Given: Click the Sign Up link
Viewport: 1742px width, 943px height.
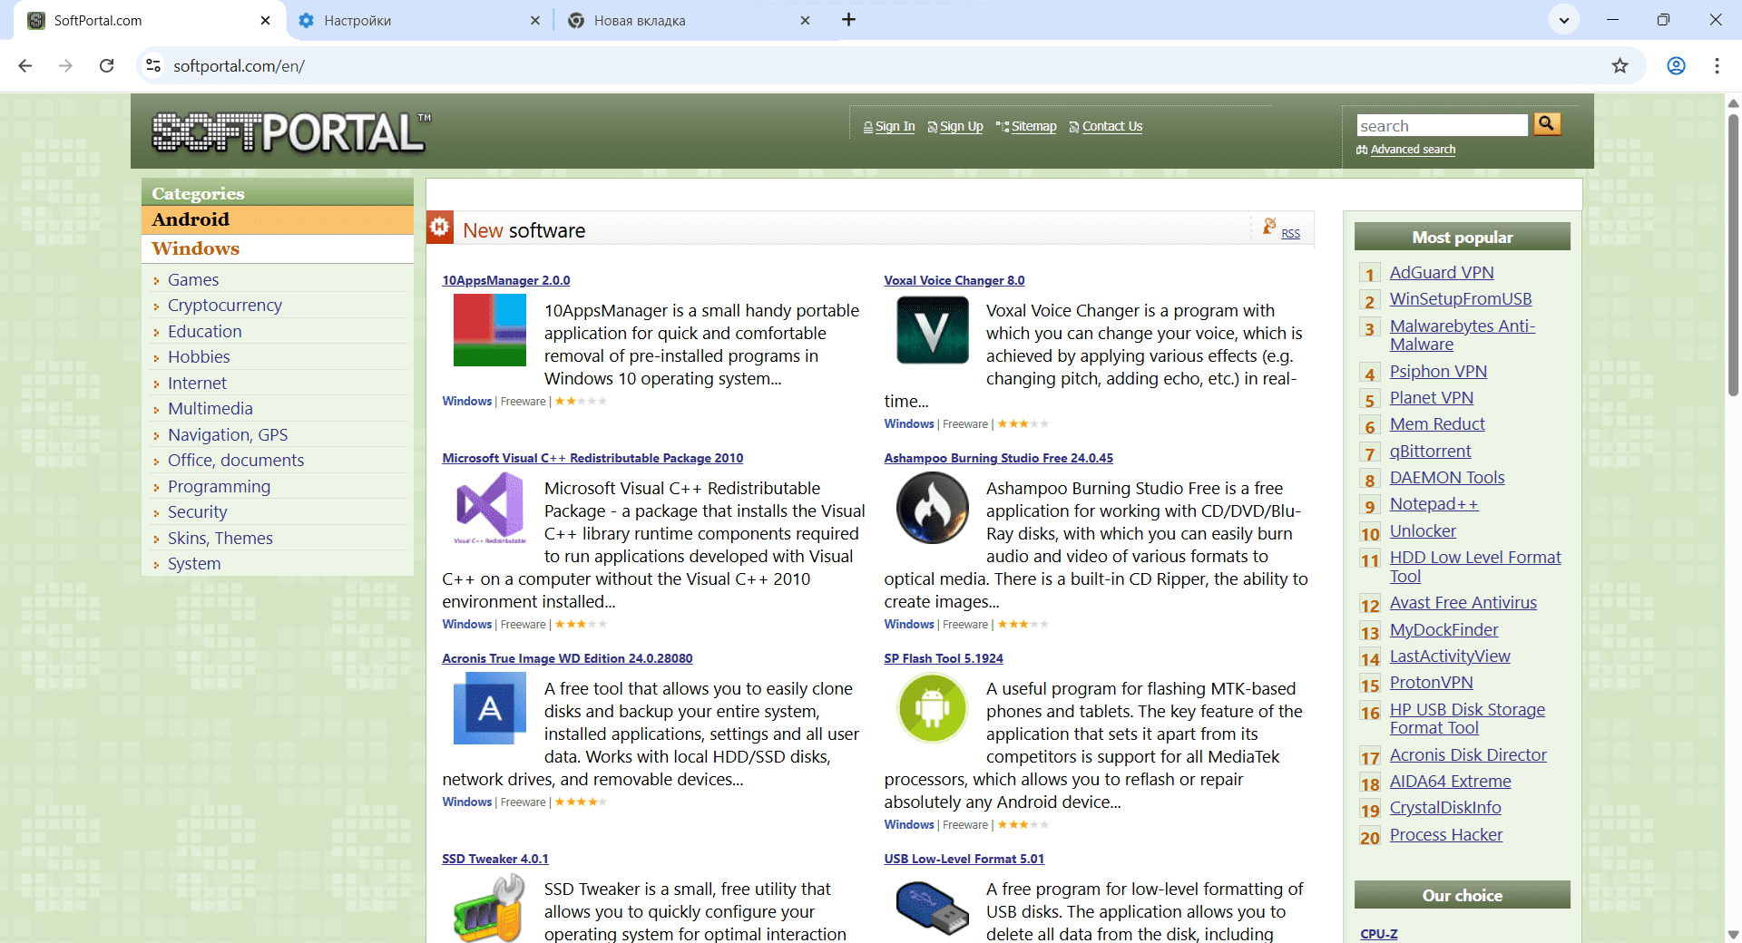Looking at the screenshot, I should tap(961, 127).
